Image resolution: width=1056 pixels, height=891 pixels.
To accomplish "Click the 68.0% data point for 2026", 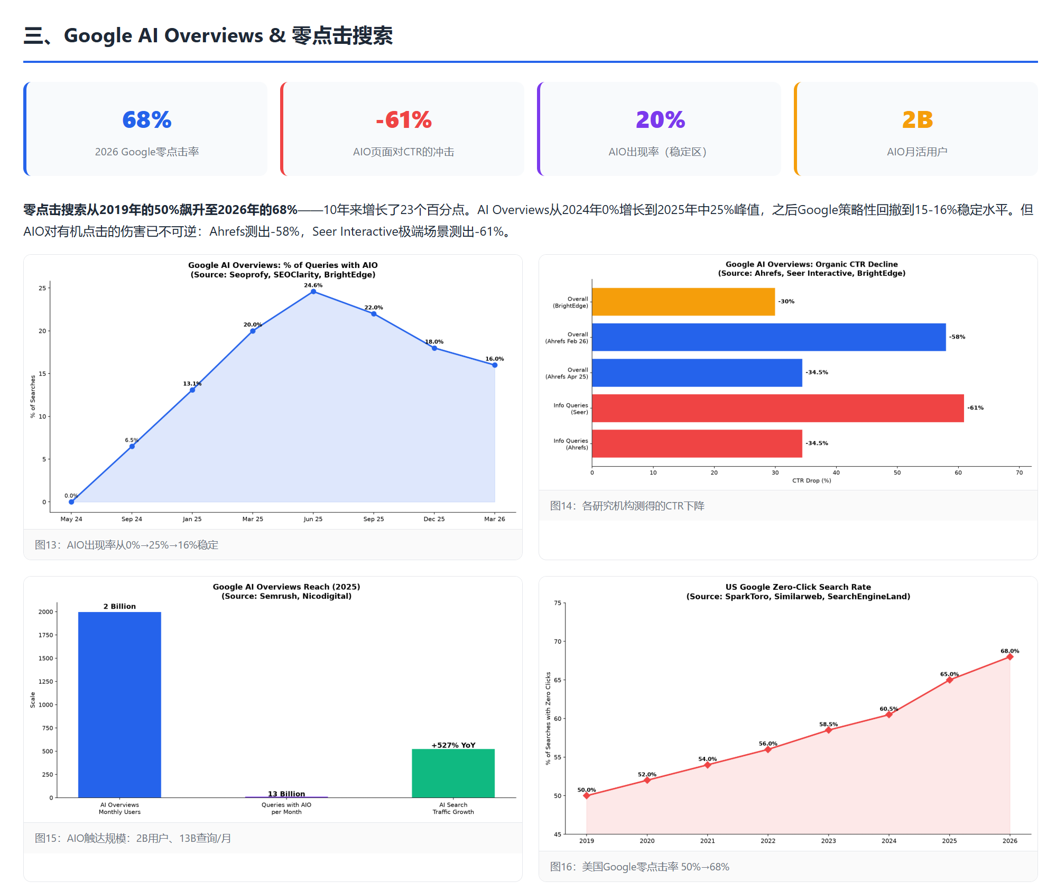I will pos(1010,657).
